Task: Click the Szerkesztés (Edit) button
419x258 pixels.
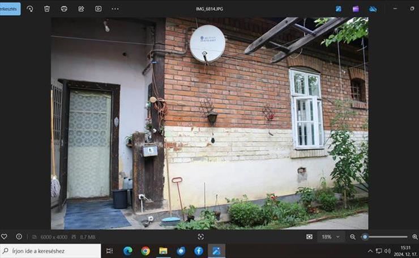Action: pyautogui.click(x=9, y=9)
